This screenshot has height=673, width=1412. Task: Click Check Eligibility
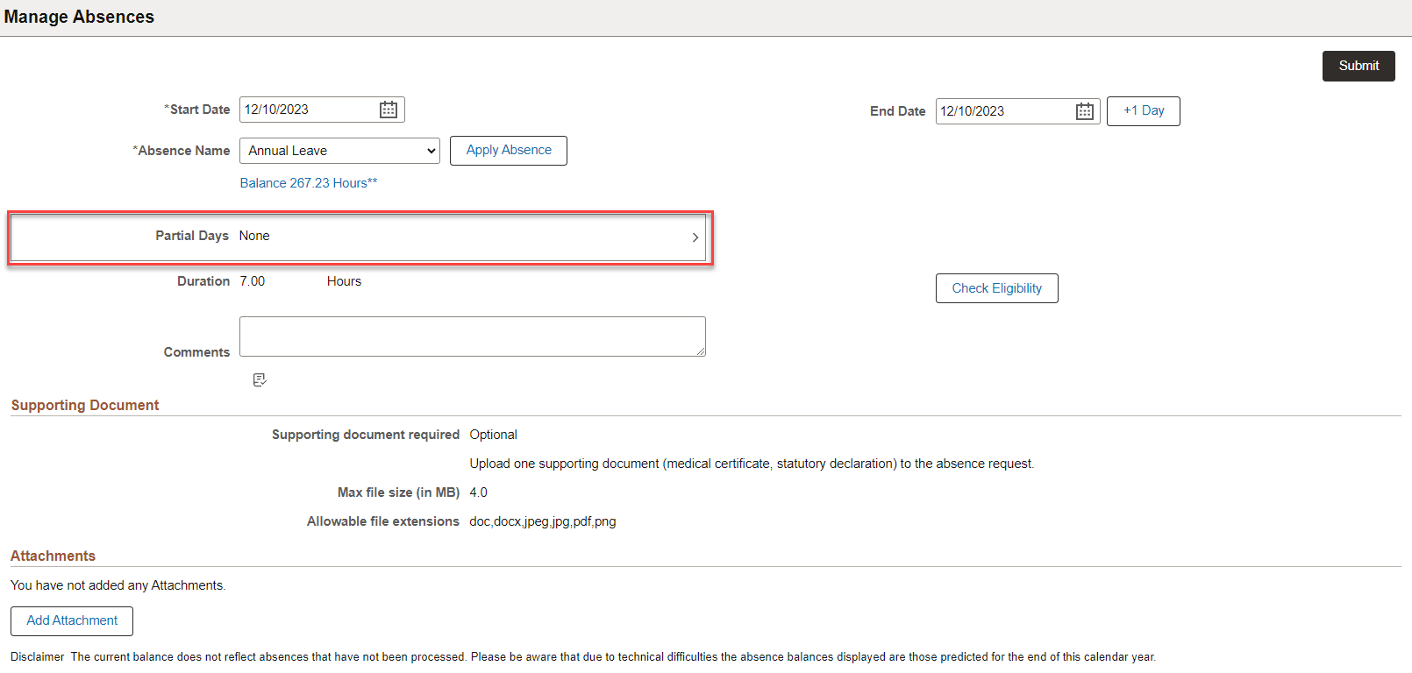coord(996,288)
